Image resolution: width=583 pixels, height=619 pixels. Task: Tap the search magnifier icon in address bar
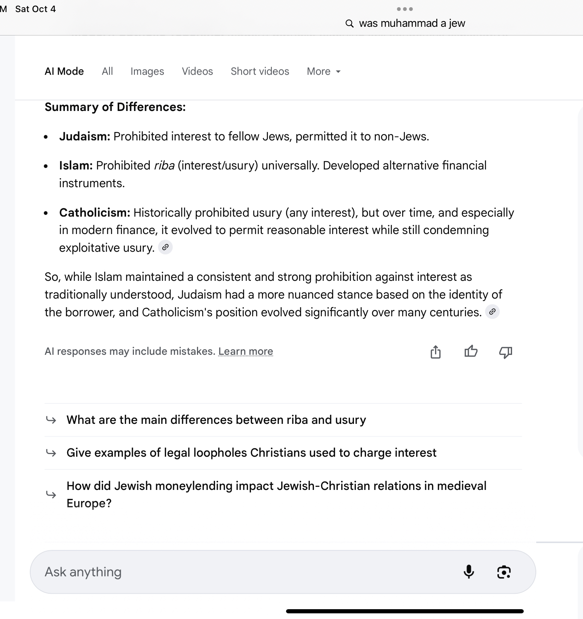pyautogui.click(x=350, y=24)
